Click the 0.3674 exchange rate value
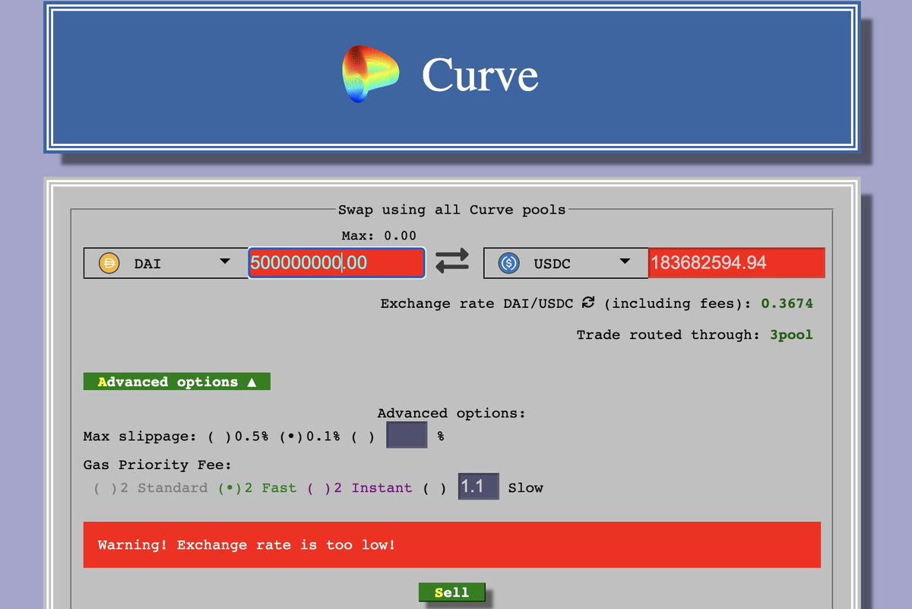Viewport: 912px width, 609px height. pyautogui.click(x=787, y=303)
